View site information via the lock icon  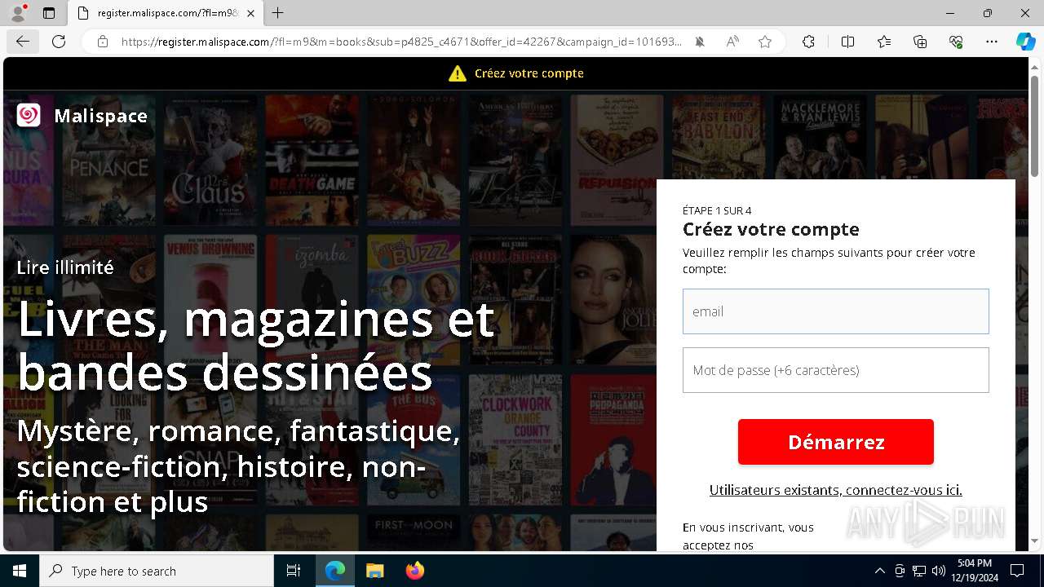tap(103, 42)
